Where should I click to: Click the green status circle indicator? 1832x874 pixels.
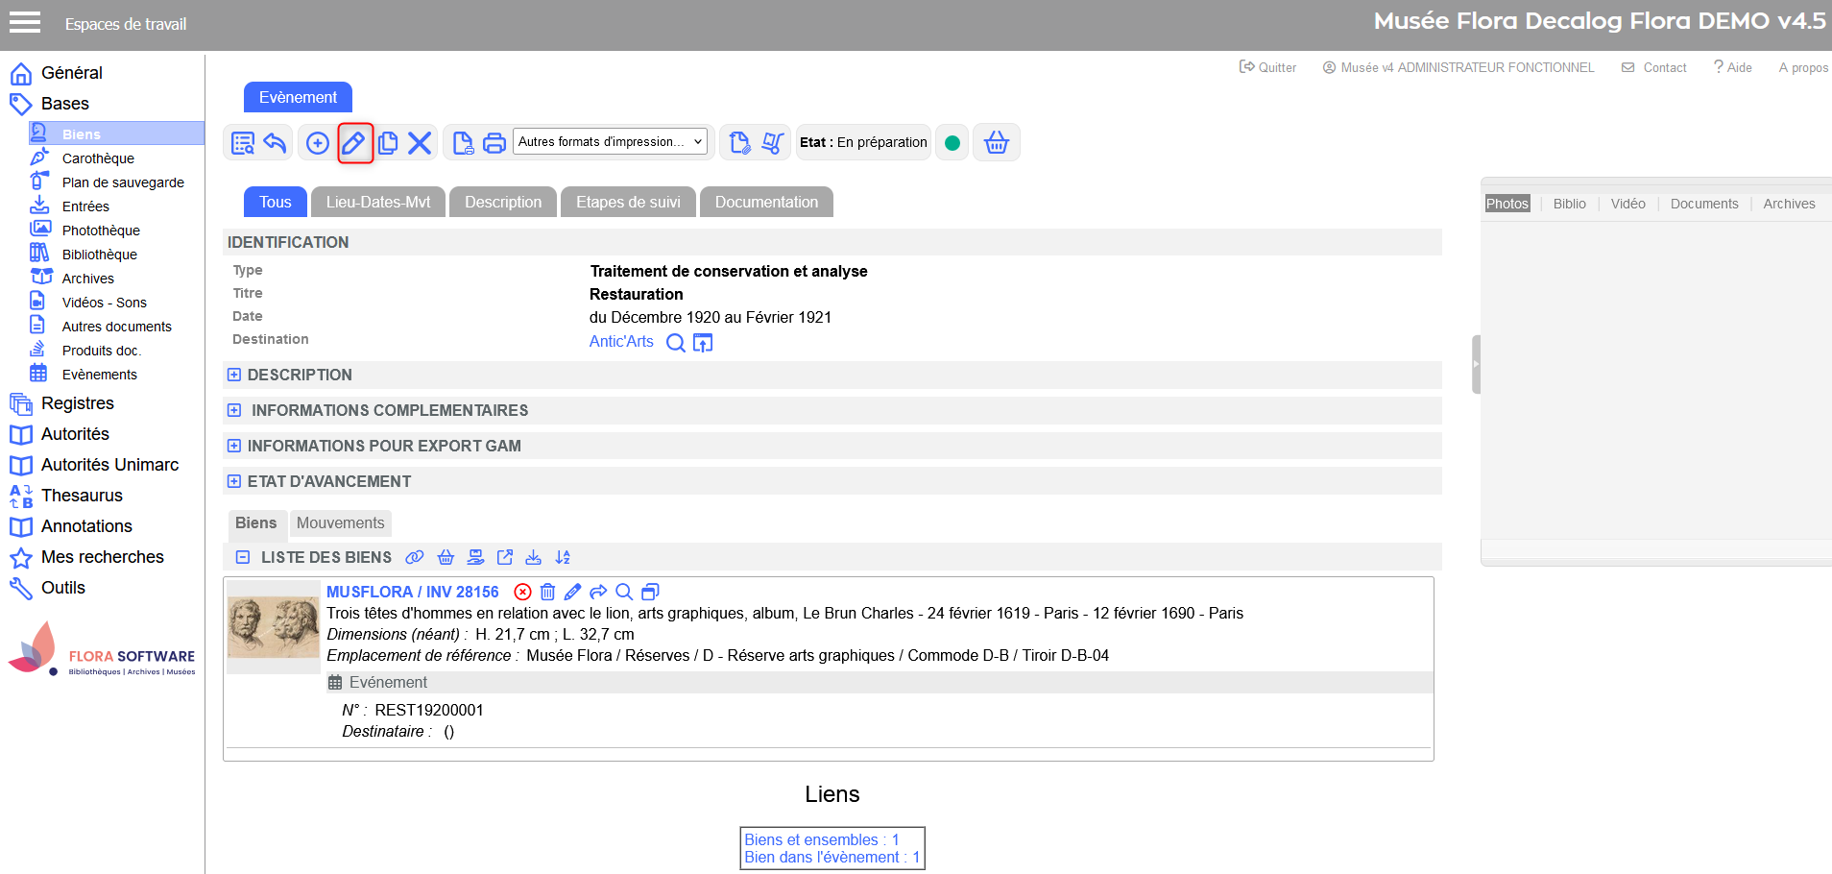952,143
